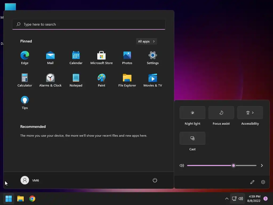Launch the Paint app
Screen dimensions: 273x205
click(x=102, y=80)
